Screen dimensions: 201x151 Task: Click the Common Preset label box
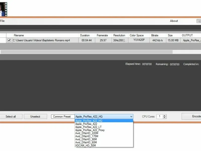tap(63, 117)
